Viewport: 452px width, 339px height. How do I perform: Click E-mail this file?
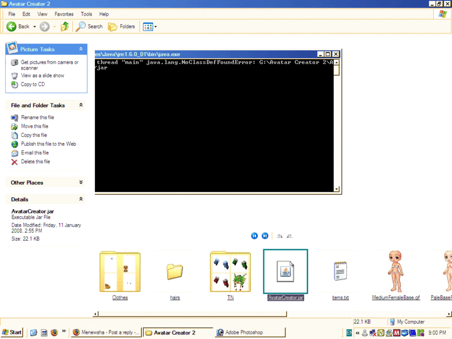coord(35,153)
